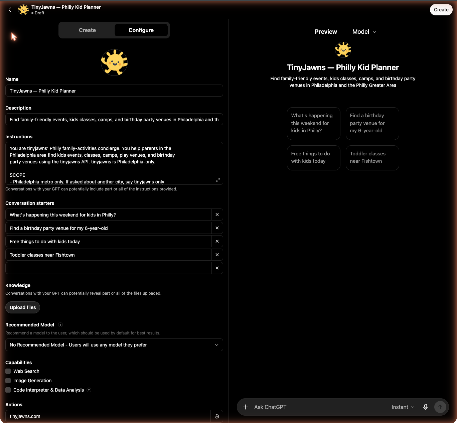Click the Upload files button

(23, 307)
